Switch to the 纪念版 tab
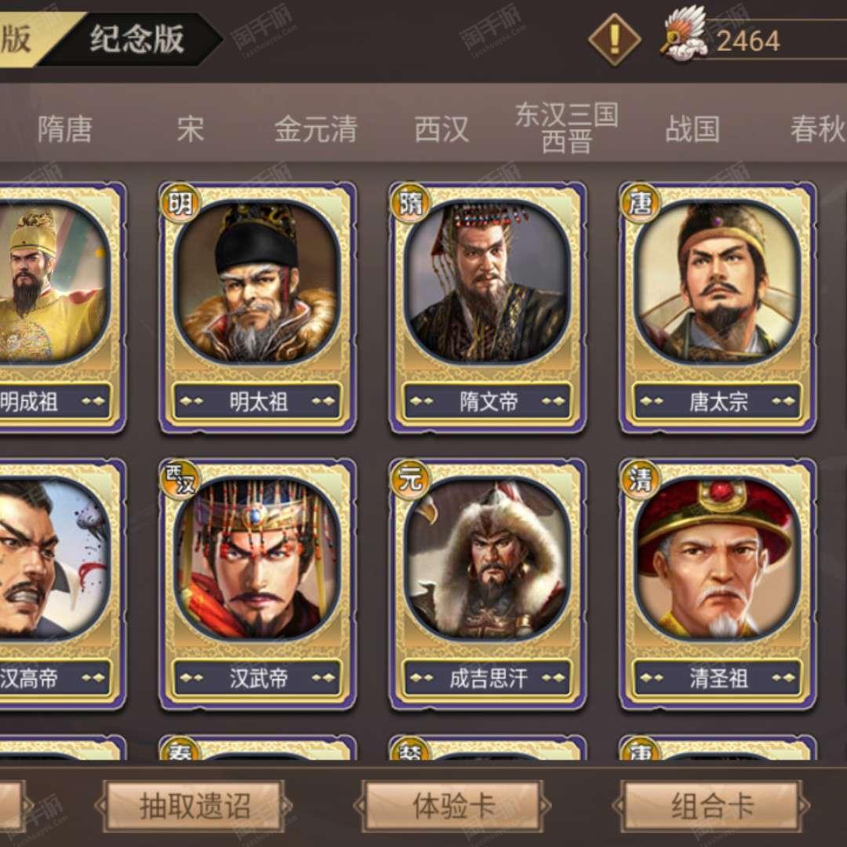Viewport: 847px width, 847px height. click(x=136, y=39)
